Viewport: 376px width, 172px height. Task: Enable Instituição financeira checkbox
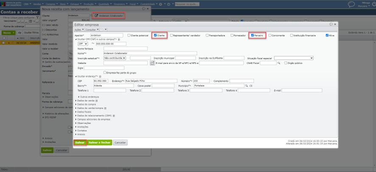(292, 35)
